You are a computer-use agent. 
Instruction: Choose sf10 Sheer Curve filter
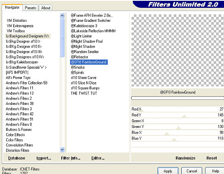(x=83, y=78)
